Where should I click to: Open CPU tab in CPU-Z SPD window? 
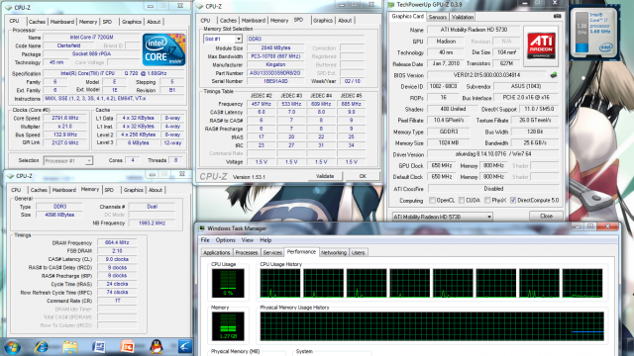click(205, 21)
